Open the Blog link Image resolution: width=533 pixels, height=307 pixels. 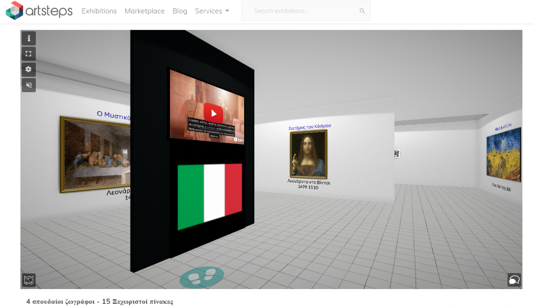pyautogui.click(x=180, y=11)
